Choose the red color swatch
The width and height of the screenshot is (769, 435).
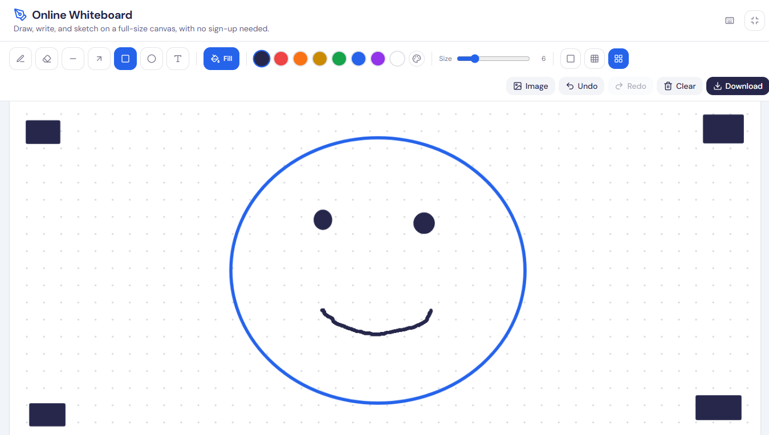(x=281, y=59)
